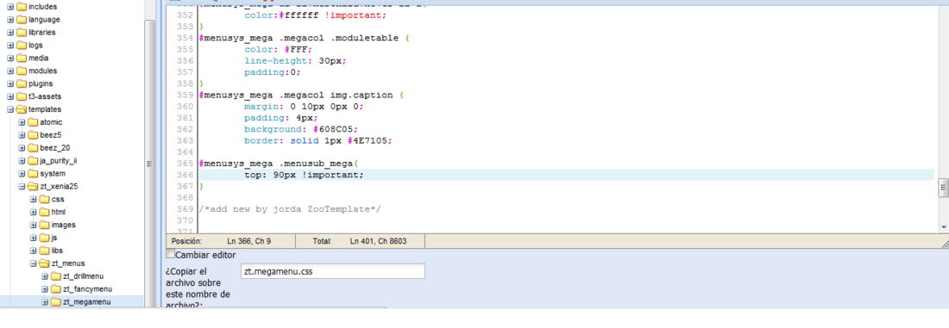Collapse the zt_menus folder node
Image resolution: width=949 pixels, height=328 pixels.
tap(34, 263)
